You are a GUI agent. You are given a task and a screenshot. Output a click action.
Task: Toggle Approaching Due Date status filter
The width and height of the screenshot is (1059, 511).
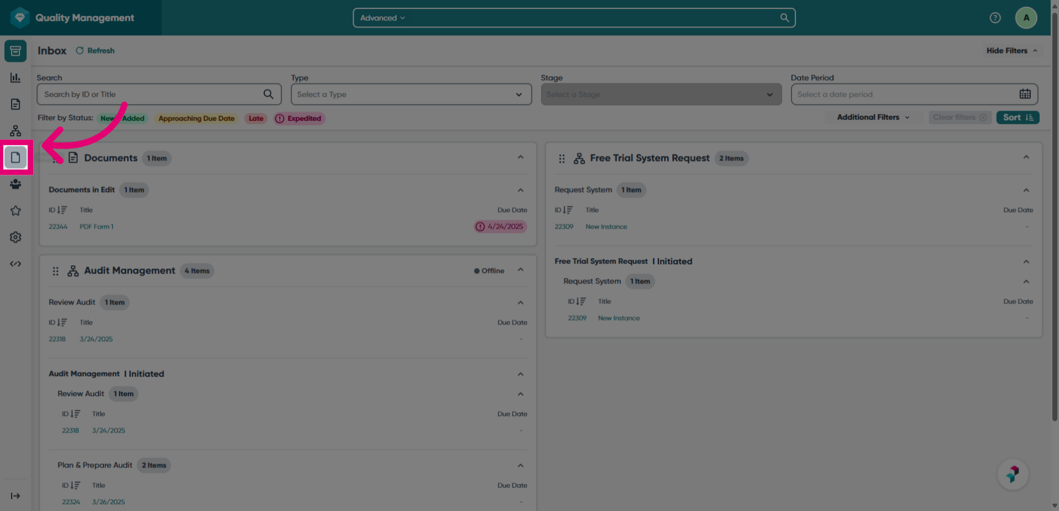click(196, 119)
